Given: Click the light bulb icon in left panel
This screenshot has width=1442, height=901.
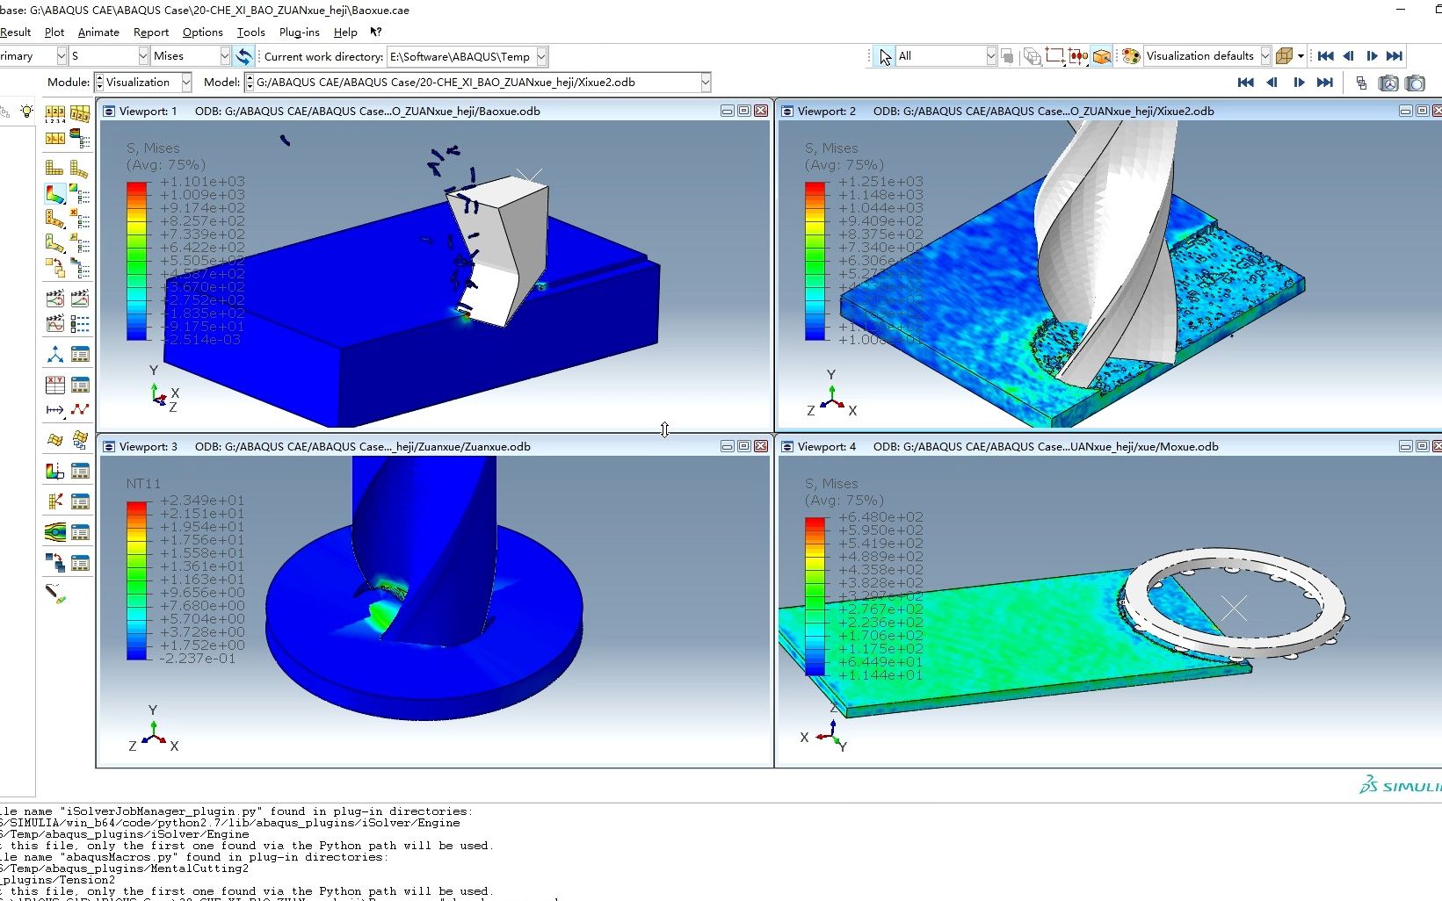Looking at the screenshot, I should pos(27,112).
